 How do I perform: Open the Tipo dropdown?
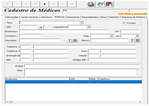[81, 23]
